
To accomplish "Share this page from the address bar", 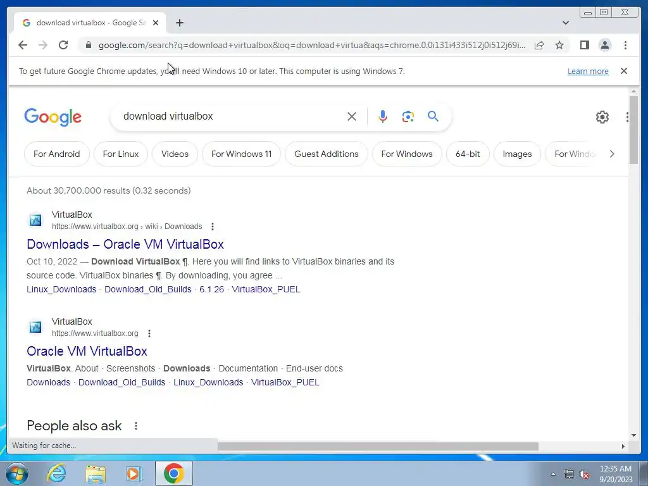I will point(539,45).
